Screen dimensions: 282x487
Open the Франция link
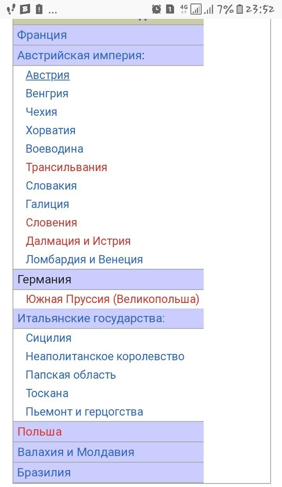(42, 35)
